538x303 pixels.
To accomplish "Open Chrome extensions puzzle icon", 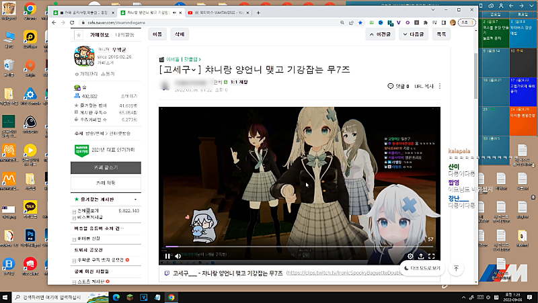I will coord(426,23).
